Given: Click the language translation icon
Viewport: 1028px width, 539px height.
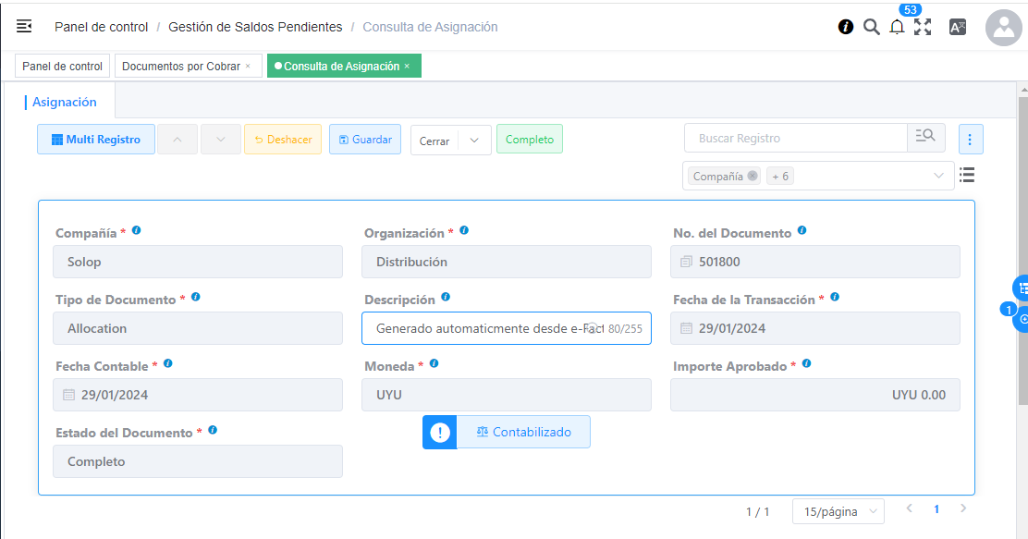Looking at the screenshot, I should [958, 27].
